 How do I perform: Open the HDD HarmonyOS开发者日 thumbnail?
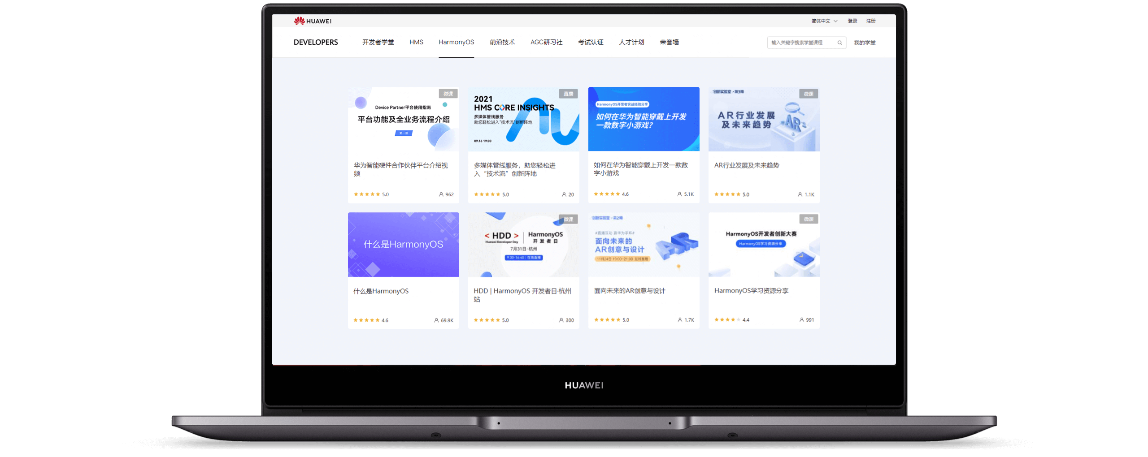click(523, 245)
